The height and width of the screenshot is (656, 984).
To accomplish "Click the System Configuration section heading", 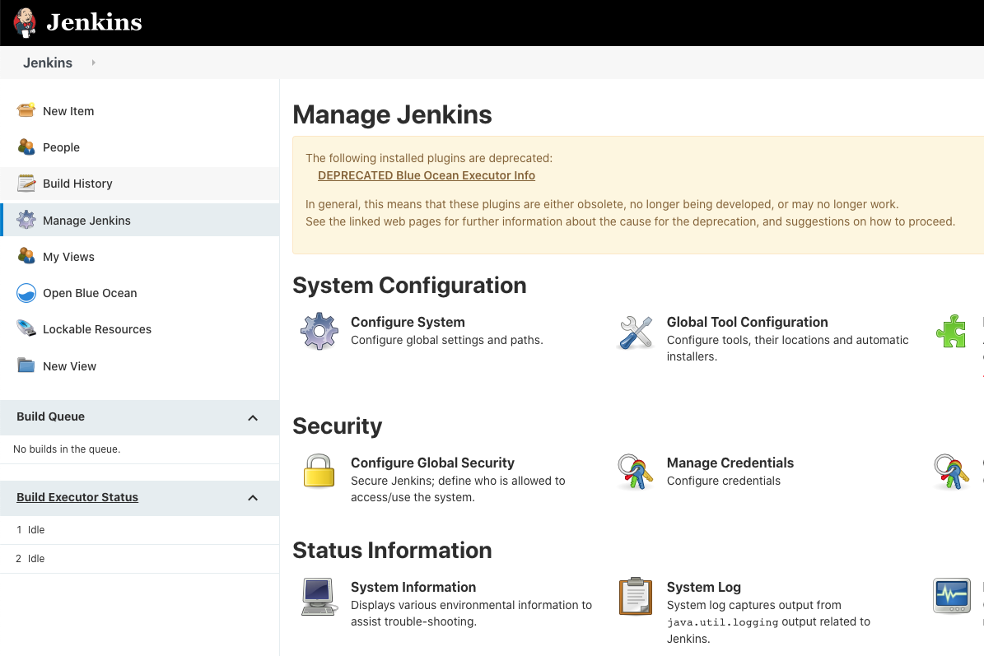I will pos(409,286).
